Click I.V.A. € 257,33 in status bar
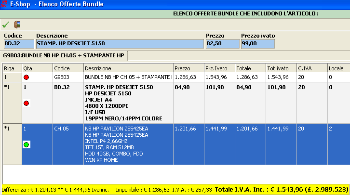This screenshot has width=350, height=195. click(192, 190)
